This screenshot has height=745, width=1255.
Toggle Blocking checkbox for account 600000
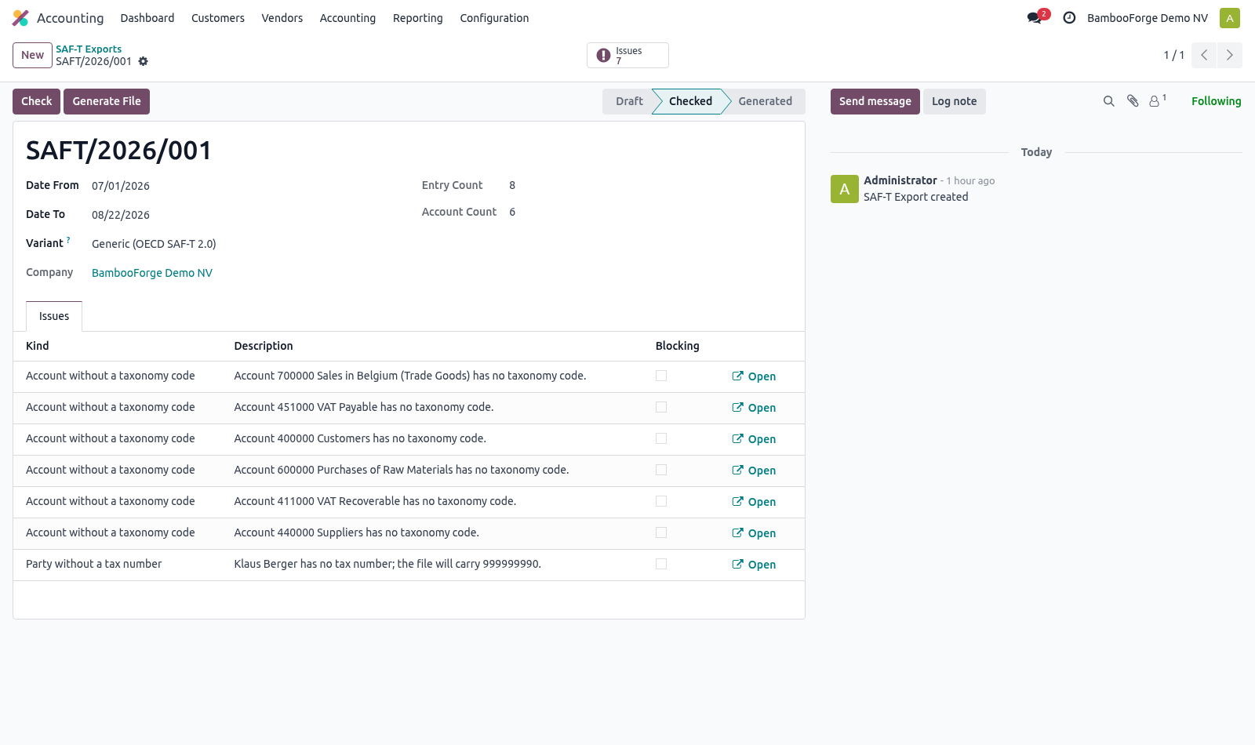661,470
